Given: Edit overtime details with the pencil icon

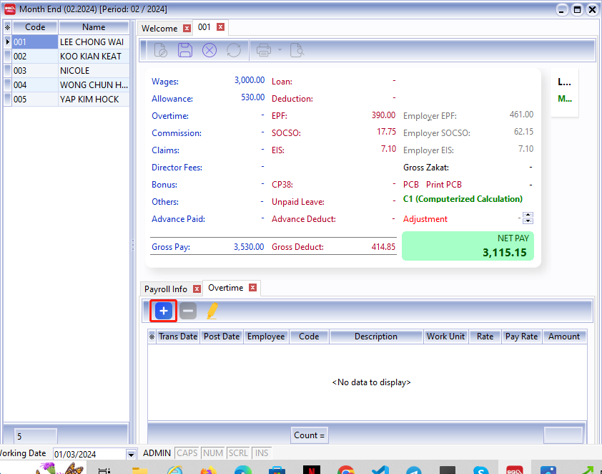Looking at the screenshot, I should click(209, 311).
